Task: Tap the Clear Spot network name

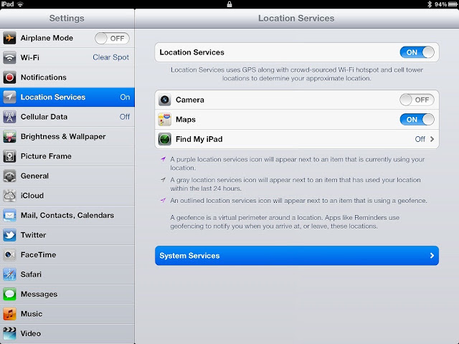Action: point(110,57)
